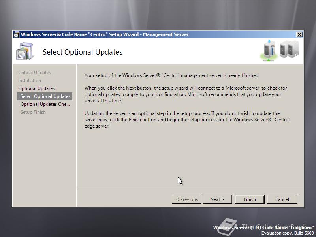Click the 'Microsoft recommends' paragraph text
Viewport: 316px width, 237px height.
coord(186,94)
